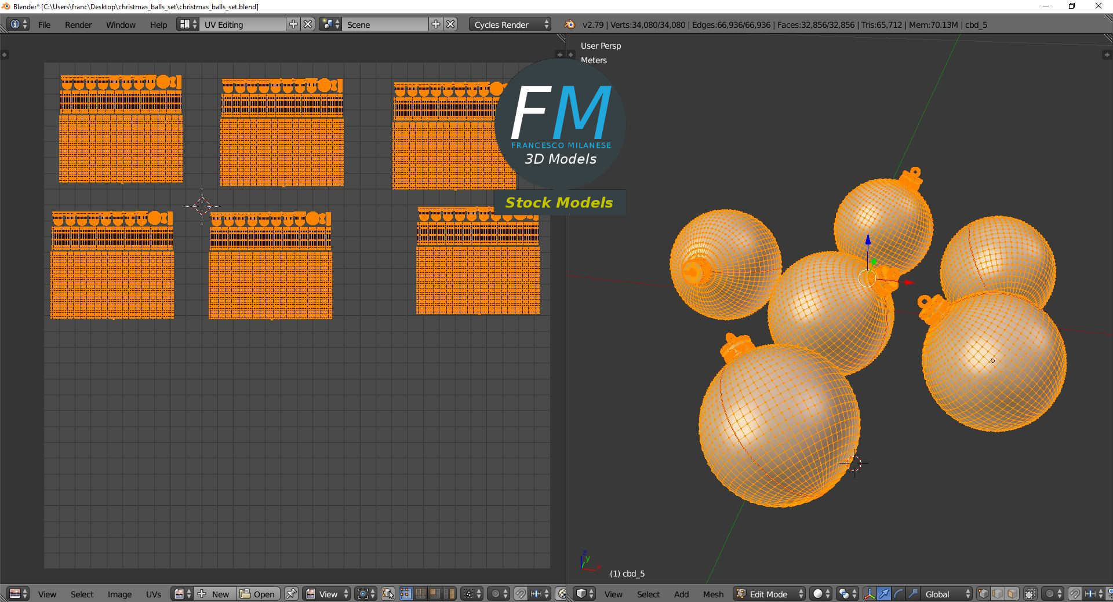This screenshot has height=602, width=1113.
Task: Select the rotate manipulator arc icon
Action: (x=899, y=594)
